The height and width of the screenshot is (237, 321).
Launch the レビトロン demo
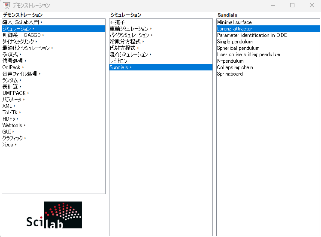(161, 61)
